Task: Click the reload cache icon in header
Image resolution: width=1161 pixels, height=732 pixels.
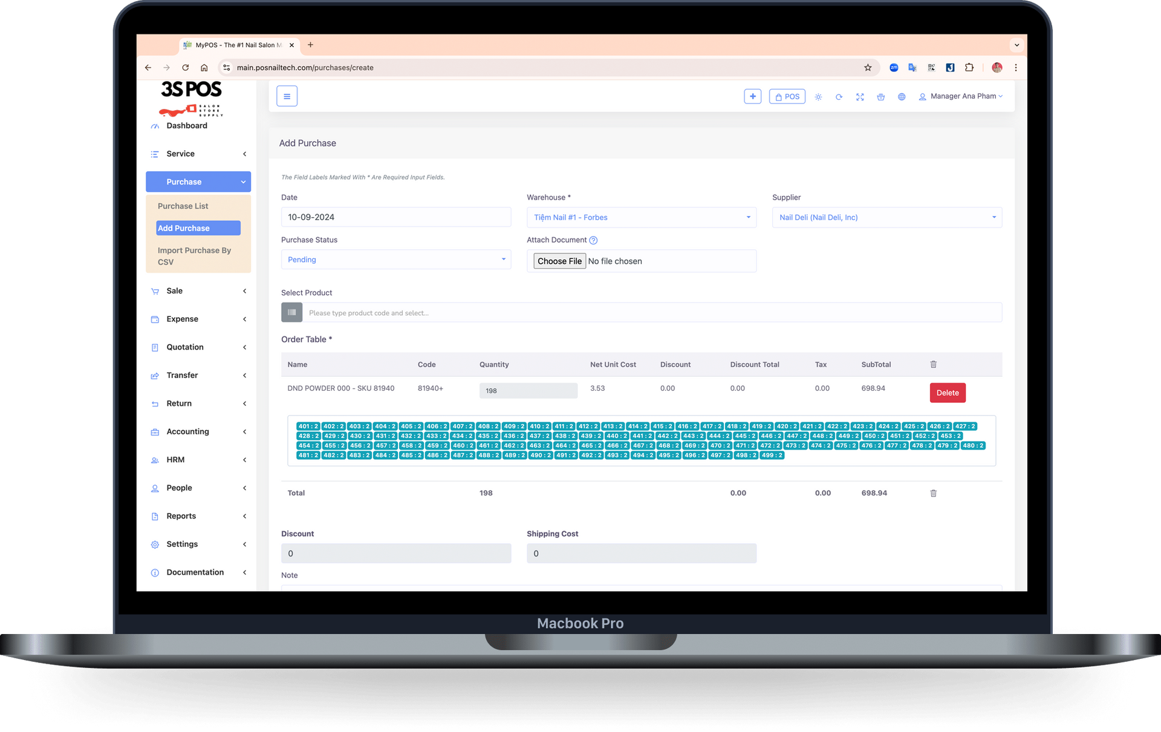Action: [839, 97]
